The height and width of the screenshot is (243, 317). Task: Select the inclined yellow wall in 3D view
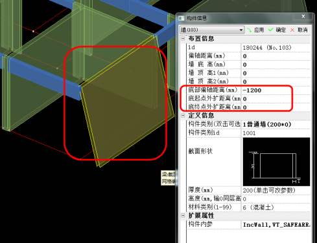[128, 108]
